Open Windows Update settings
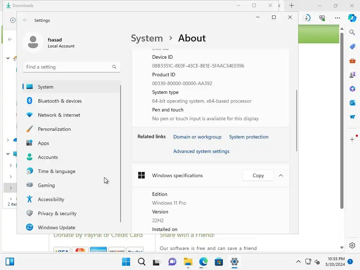 (x=71, y=227)
